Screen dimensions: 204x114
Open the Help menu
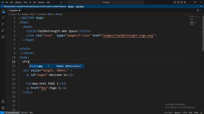[x=48, y=2]
